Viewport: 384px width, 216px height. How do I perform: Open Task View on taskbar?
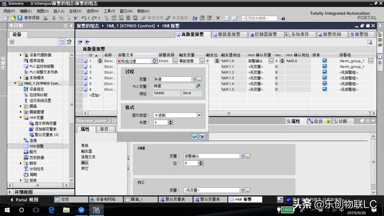coord(36,210)
